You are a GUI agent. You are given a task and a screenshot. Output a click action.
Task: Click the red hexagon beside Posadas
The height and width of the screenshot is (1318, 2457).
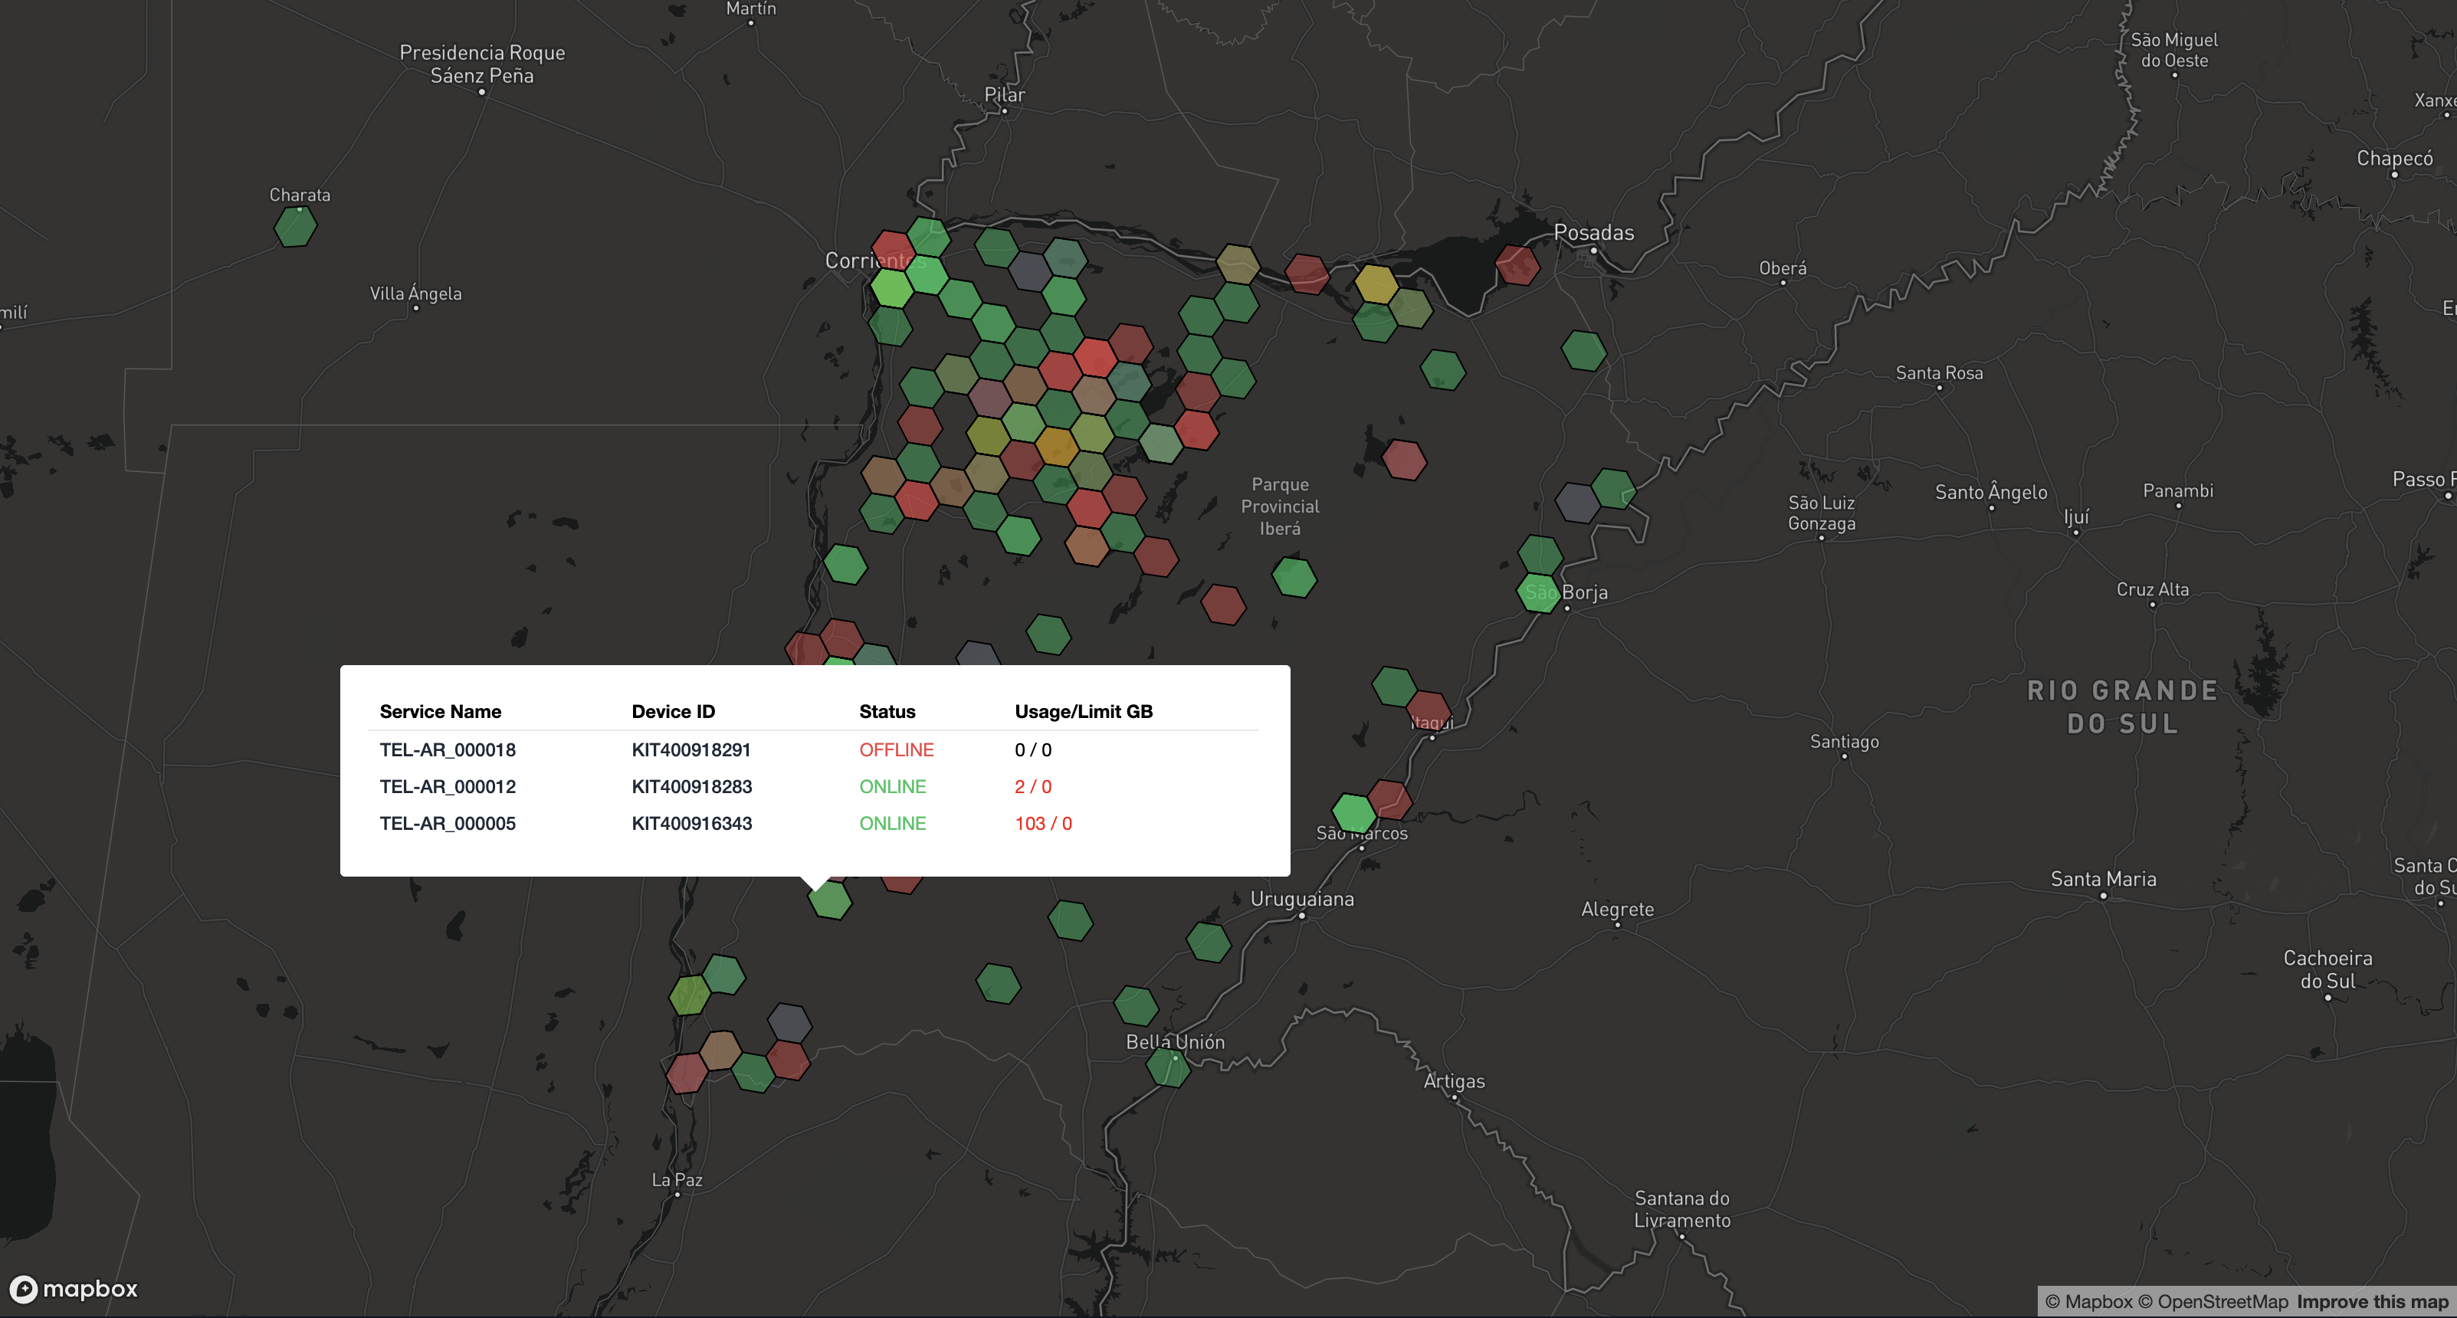tap(1517, 265)
